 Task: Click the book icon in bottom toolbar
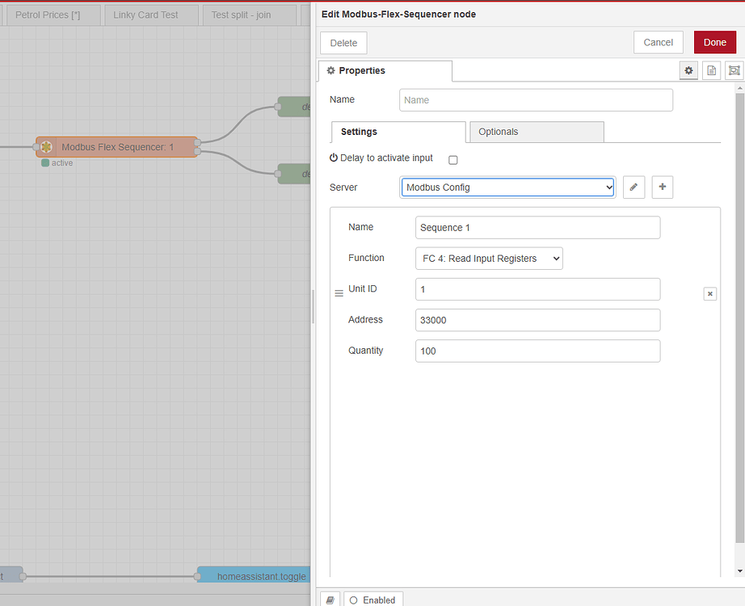pos(330,599)
